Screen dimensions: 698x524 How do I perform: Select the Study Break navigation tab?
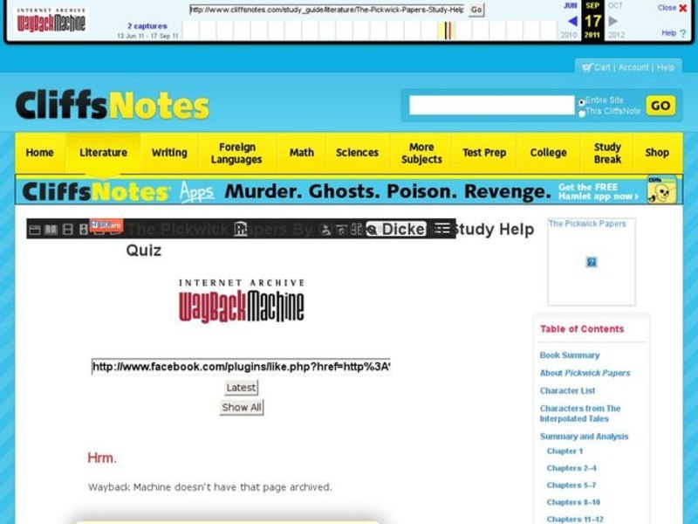607,152
